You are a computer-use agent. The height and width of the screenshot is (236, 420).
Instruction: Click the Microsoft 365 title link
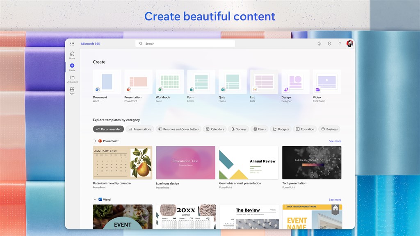click(90, 43)
